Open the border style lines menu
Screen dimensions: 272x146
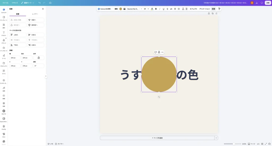pyautogui.click(x=124, y=9)
